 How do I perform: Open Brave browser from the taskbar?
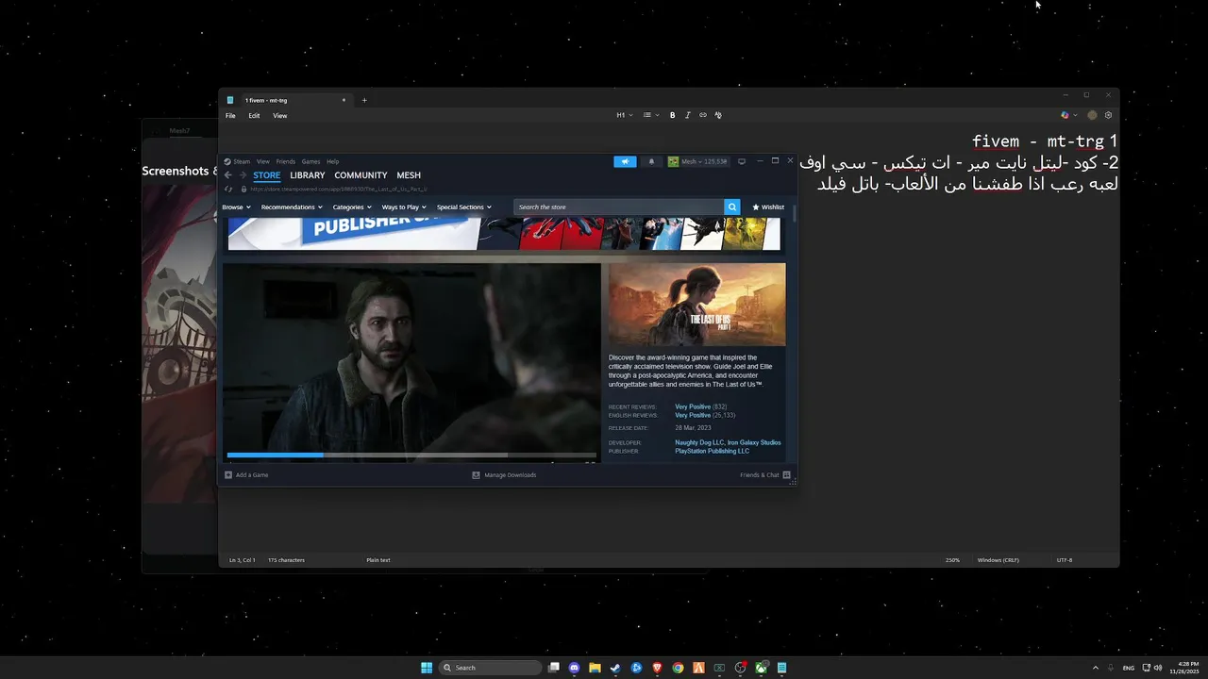coord(657,668)
